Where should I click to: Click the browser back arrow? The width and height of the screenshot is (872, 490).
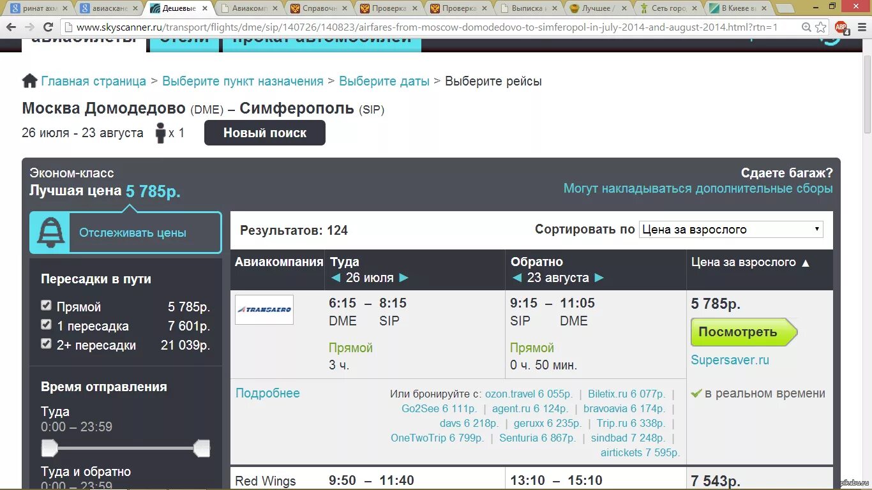pyautogui.click(x=11, y=27)
